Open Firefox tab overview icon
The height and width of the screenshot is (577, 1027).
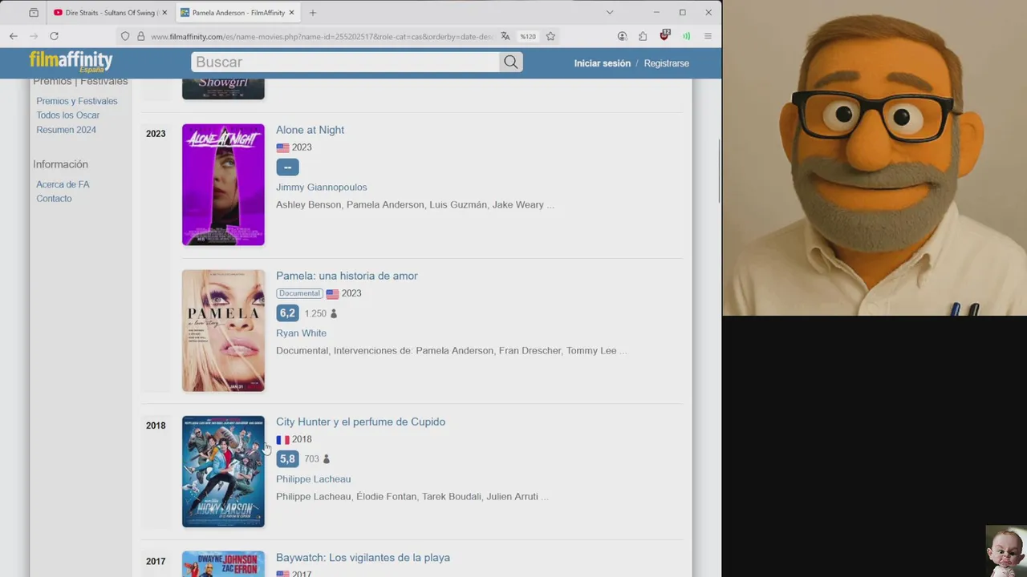[x=33, y=13]
